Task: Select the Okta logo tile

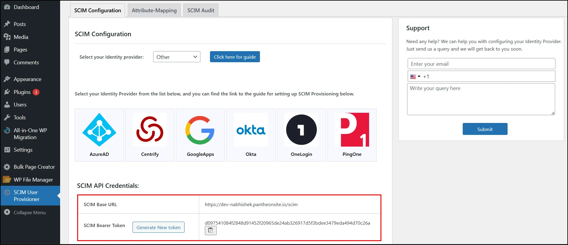Action: click(x=251, y=135)
